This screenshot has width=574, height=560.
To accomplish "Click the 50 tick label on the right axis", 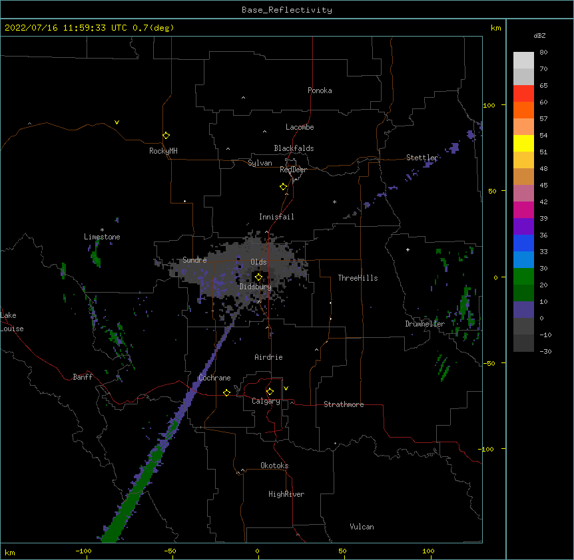I will [x=492, y=191].
